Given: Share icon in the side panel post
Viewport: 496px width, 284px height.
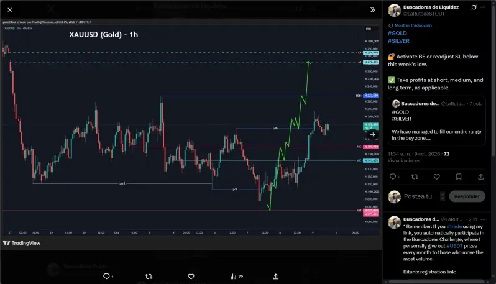Looking at the screenshot, I should coord(480,176).
